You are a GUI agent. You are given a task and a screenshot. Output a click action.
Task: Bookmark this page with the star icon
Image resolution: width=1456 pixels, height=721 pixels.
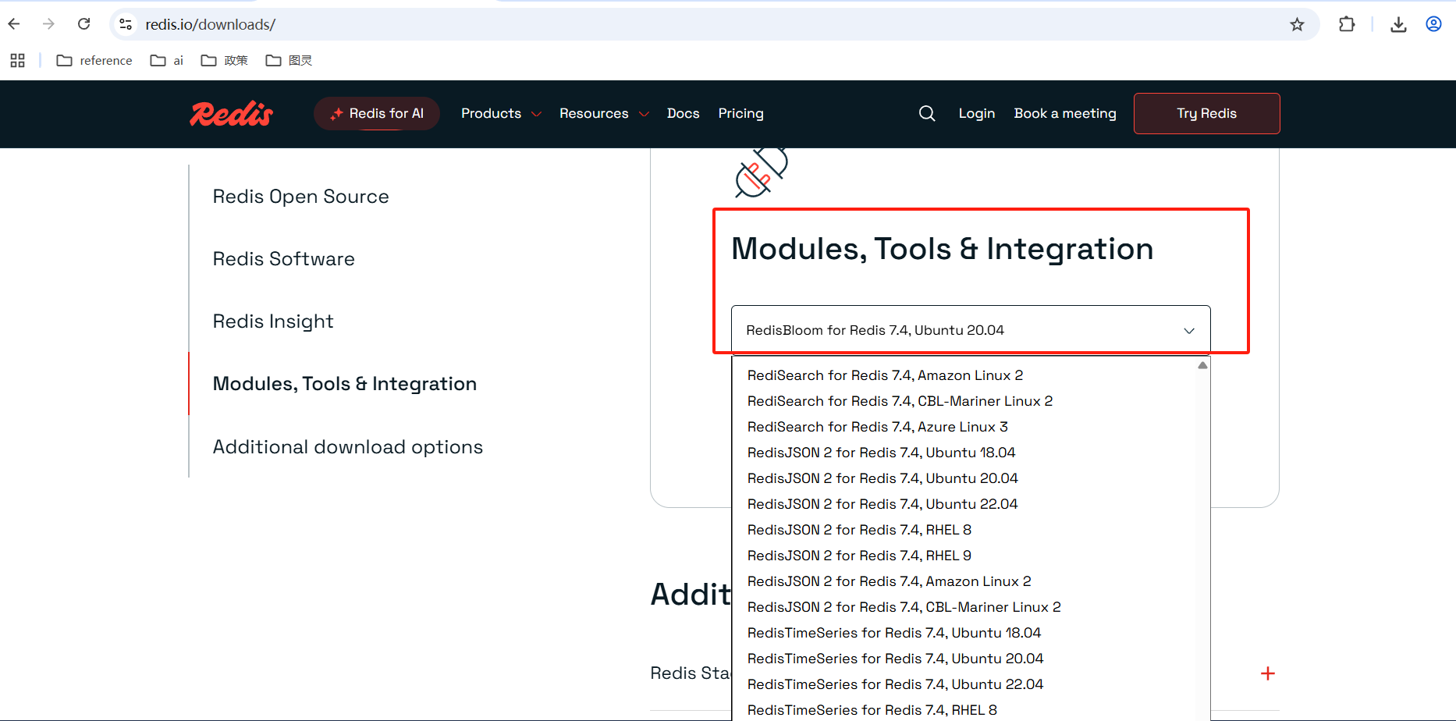click(1297, 24)
